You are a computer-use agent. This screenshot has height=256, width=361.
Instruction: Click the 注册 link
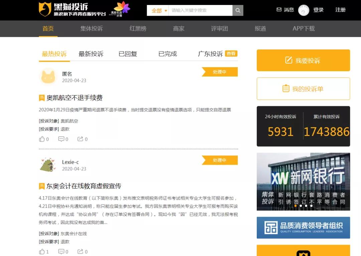coord(341,10)
